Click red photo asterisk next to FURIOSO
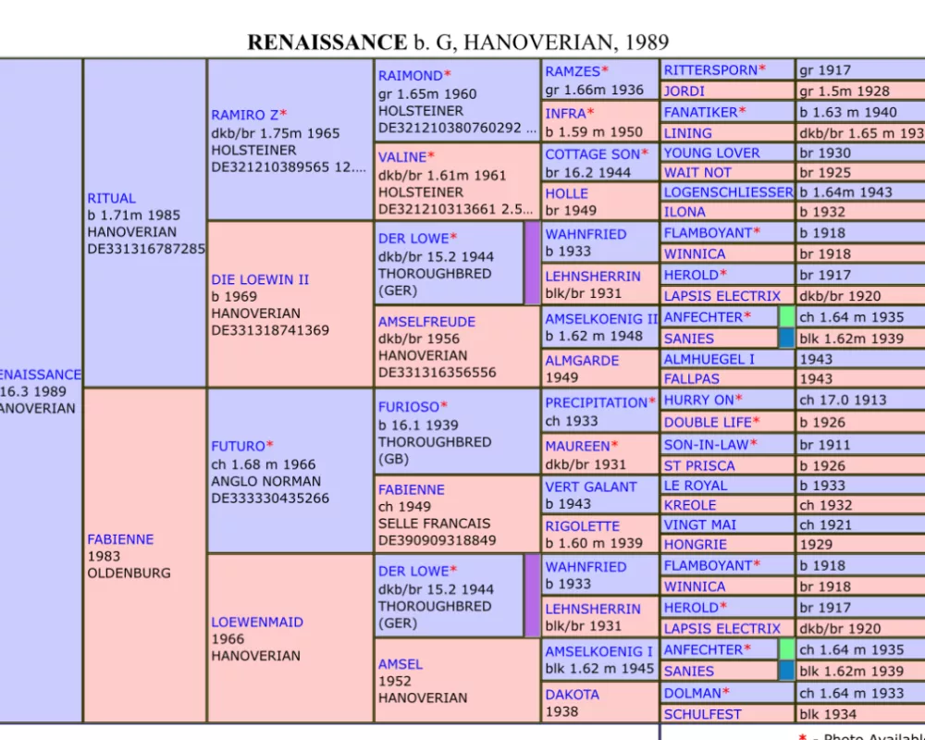925x740 pixels. coord(444,406)
